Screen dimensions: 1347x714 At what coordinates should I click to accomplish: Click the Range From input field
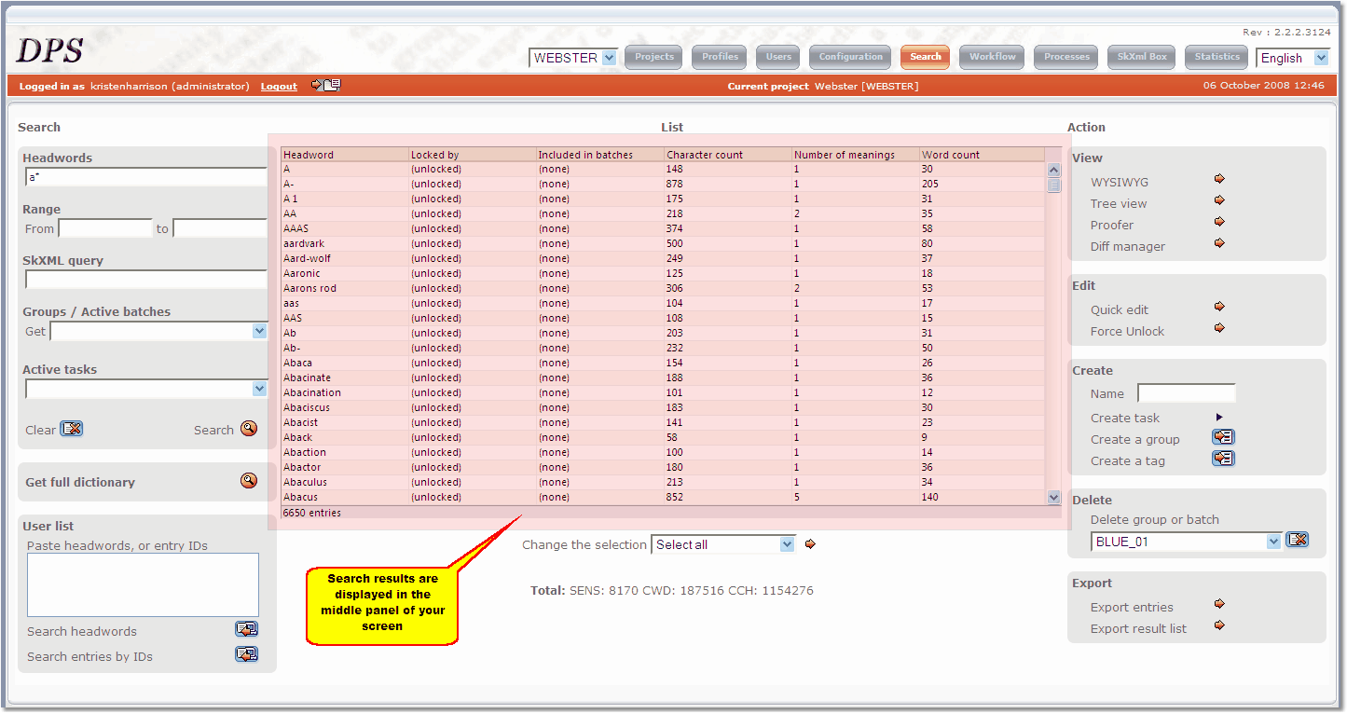click(105, 228)
